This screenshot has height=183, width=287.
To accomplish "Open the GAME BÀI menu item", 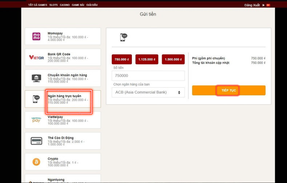I will click(78, 5).
